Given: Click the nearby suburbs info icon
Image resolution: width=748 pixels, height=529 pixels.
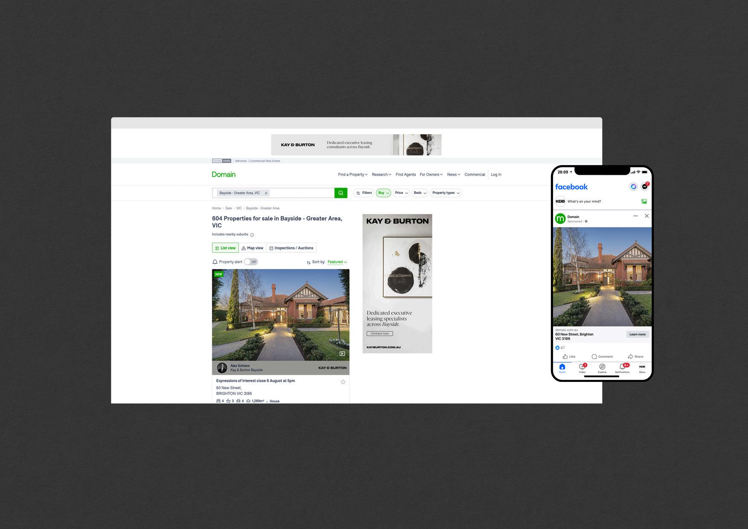Looking at the screenshot, I should [x=252, y=235].
